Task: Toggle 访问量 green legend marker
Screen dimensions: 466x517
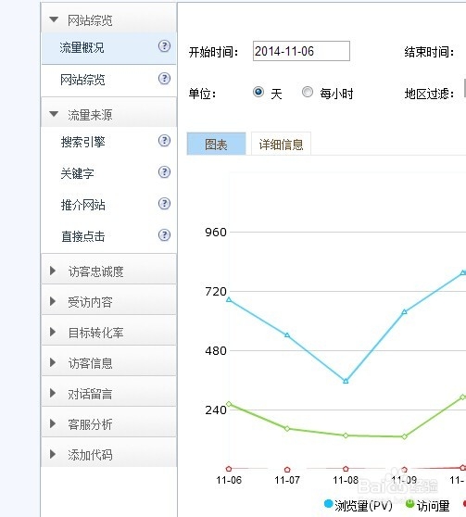Action: point(409,503)
